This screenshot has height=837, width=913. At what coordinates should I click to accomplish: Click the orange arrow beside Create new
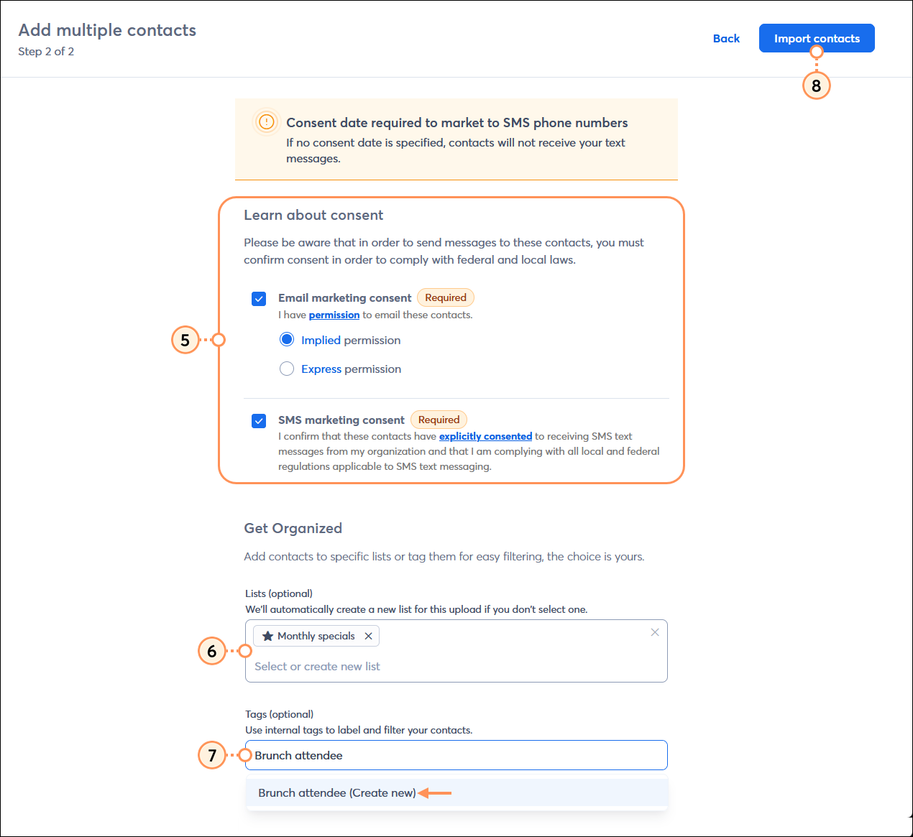tap(437, 792)
